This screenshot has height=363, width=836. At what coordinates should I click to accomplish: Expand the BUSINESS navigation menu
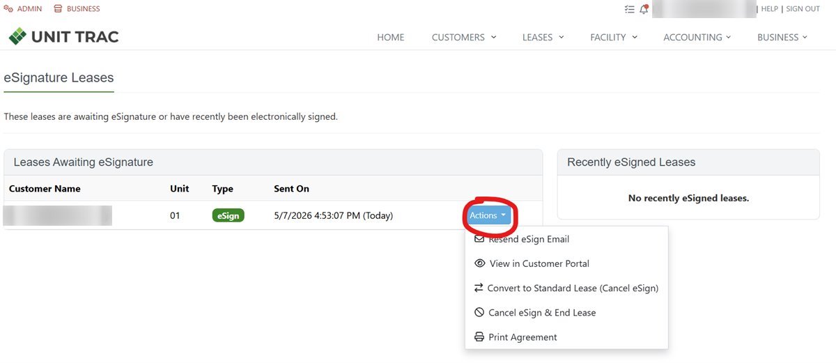(782, 38)
